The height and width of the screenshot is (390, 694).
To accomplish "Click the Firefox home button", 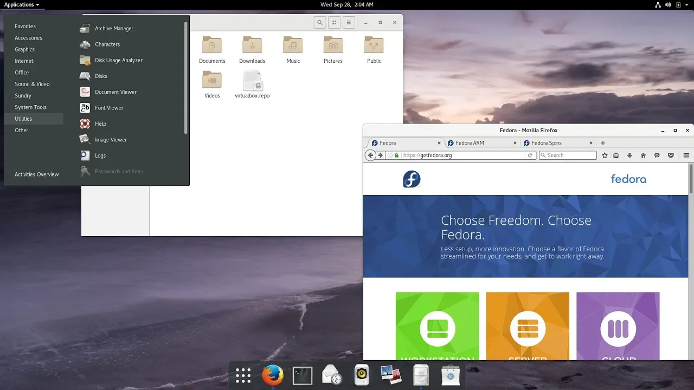I will click(643, 155).
